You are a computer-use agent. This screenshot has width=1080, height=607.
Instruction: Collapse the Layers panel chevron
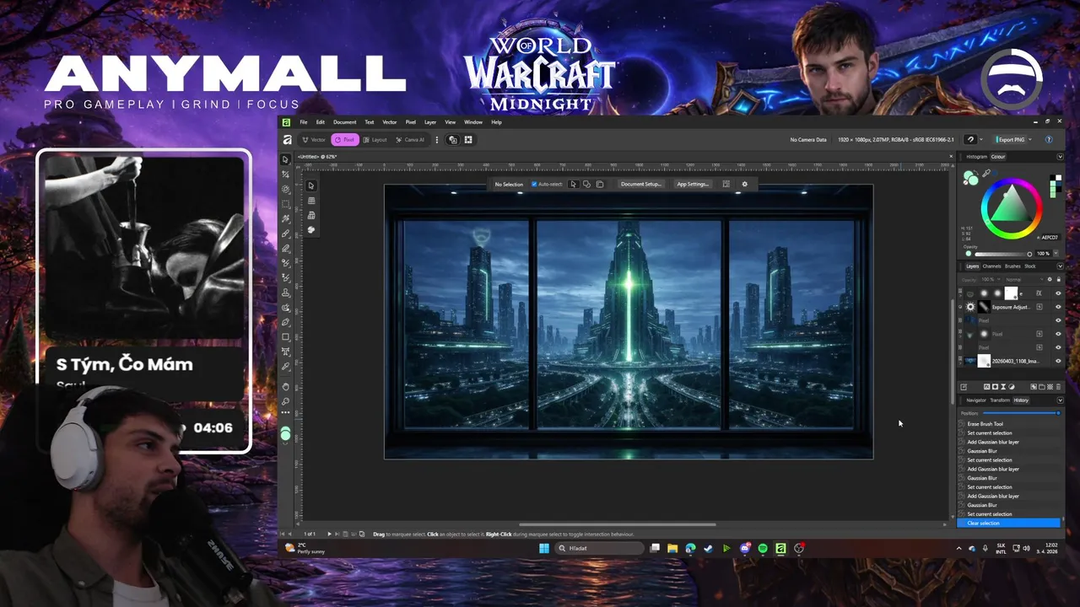tap(1061, 266)
